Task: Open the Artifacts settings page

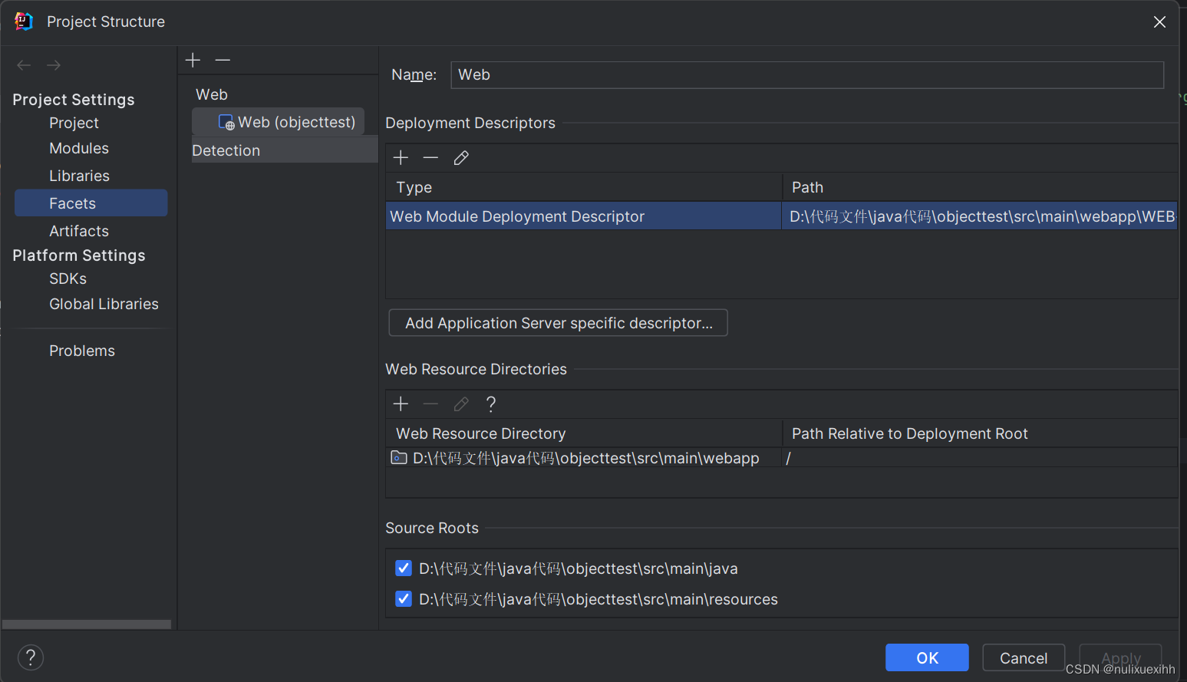Action: click(79, 231)
